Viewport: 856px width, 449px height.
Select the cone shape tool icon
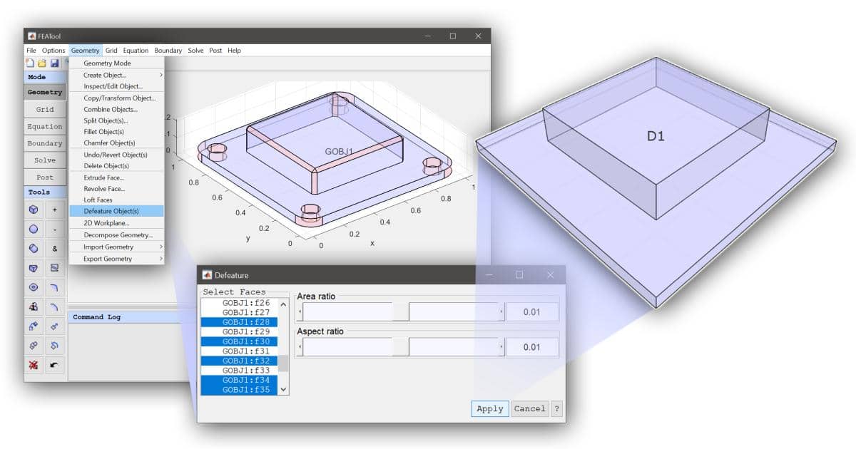(34, 268)
